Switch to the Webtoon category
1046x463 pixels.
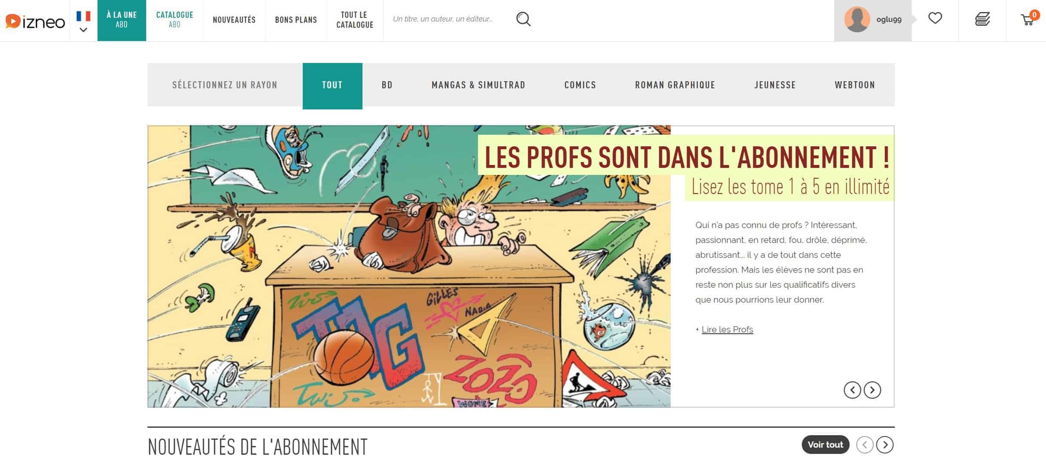[854, 85]
